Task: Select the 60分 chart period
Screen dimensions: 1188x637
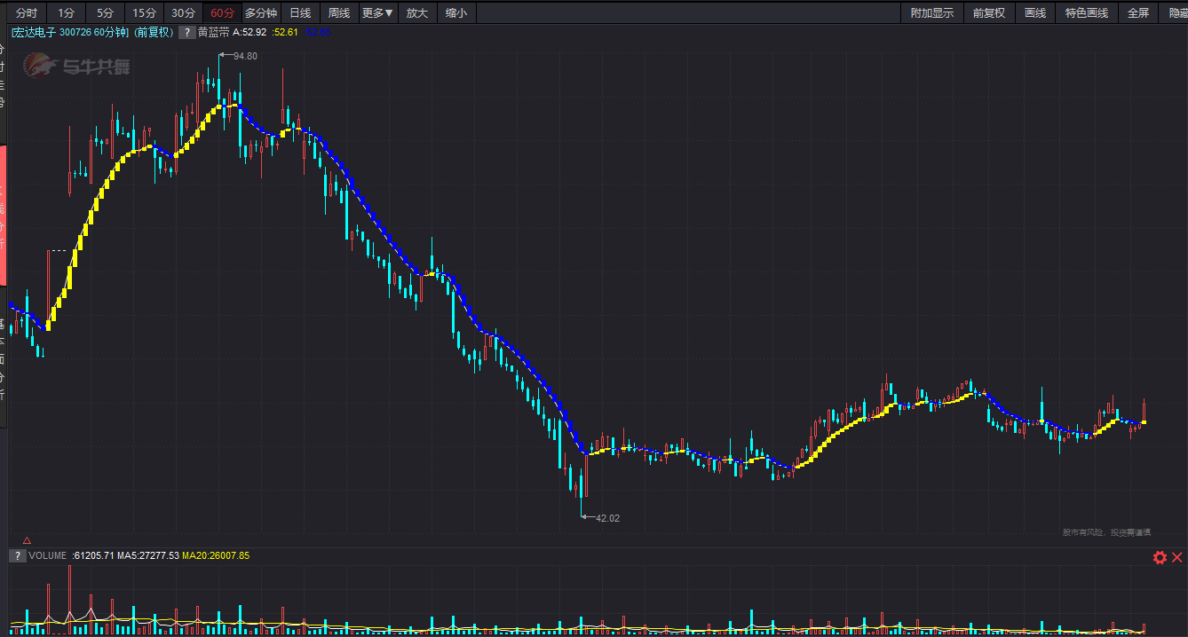Action: pyautogui.click(x=222, y=12)
